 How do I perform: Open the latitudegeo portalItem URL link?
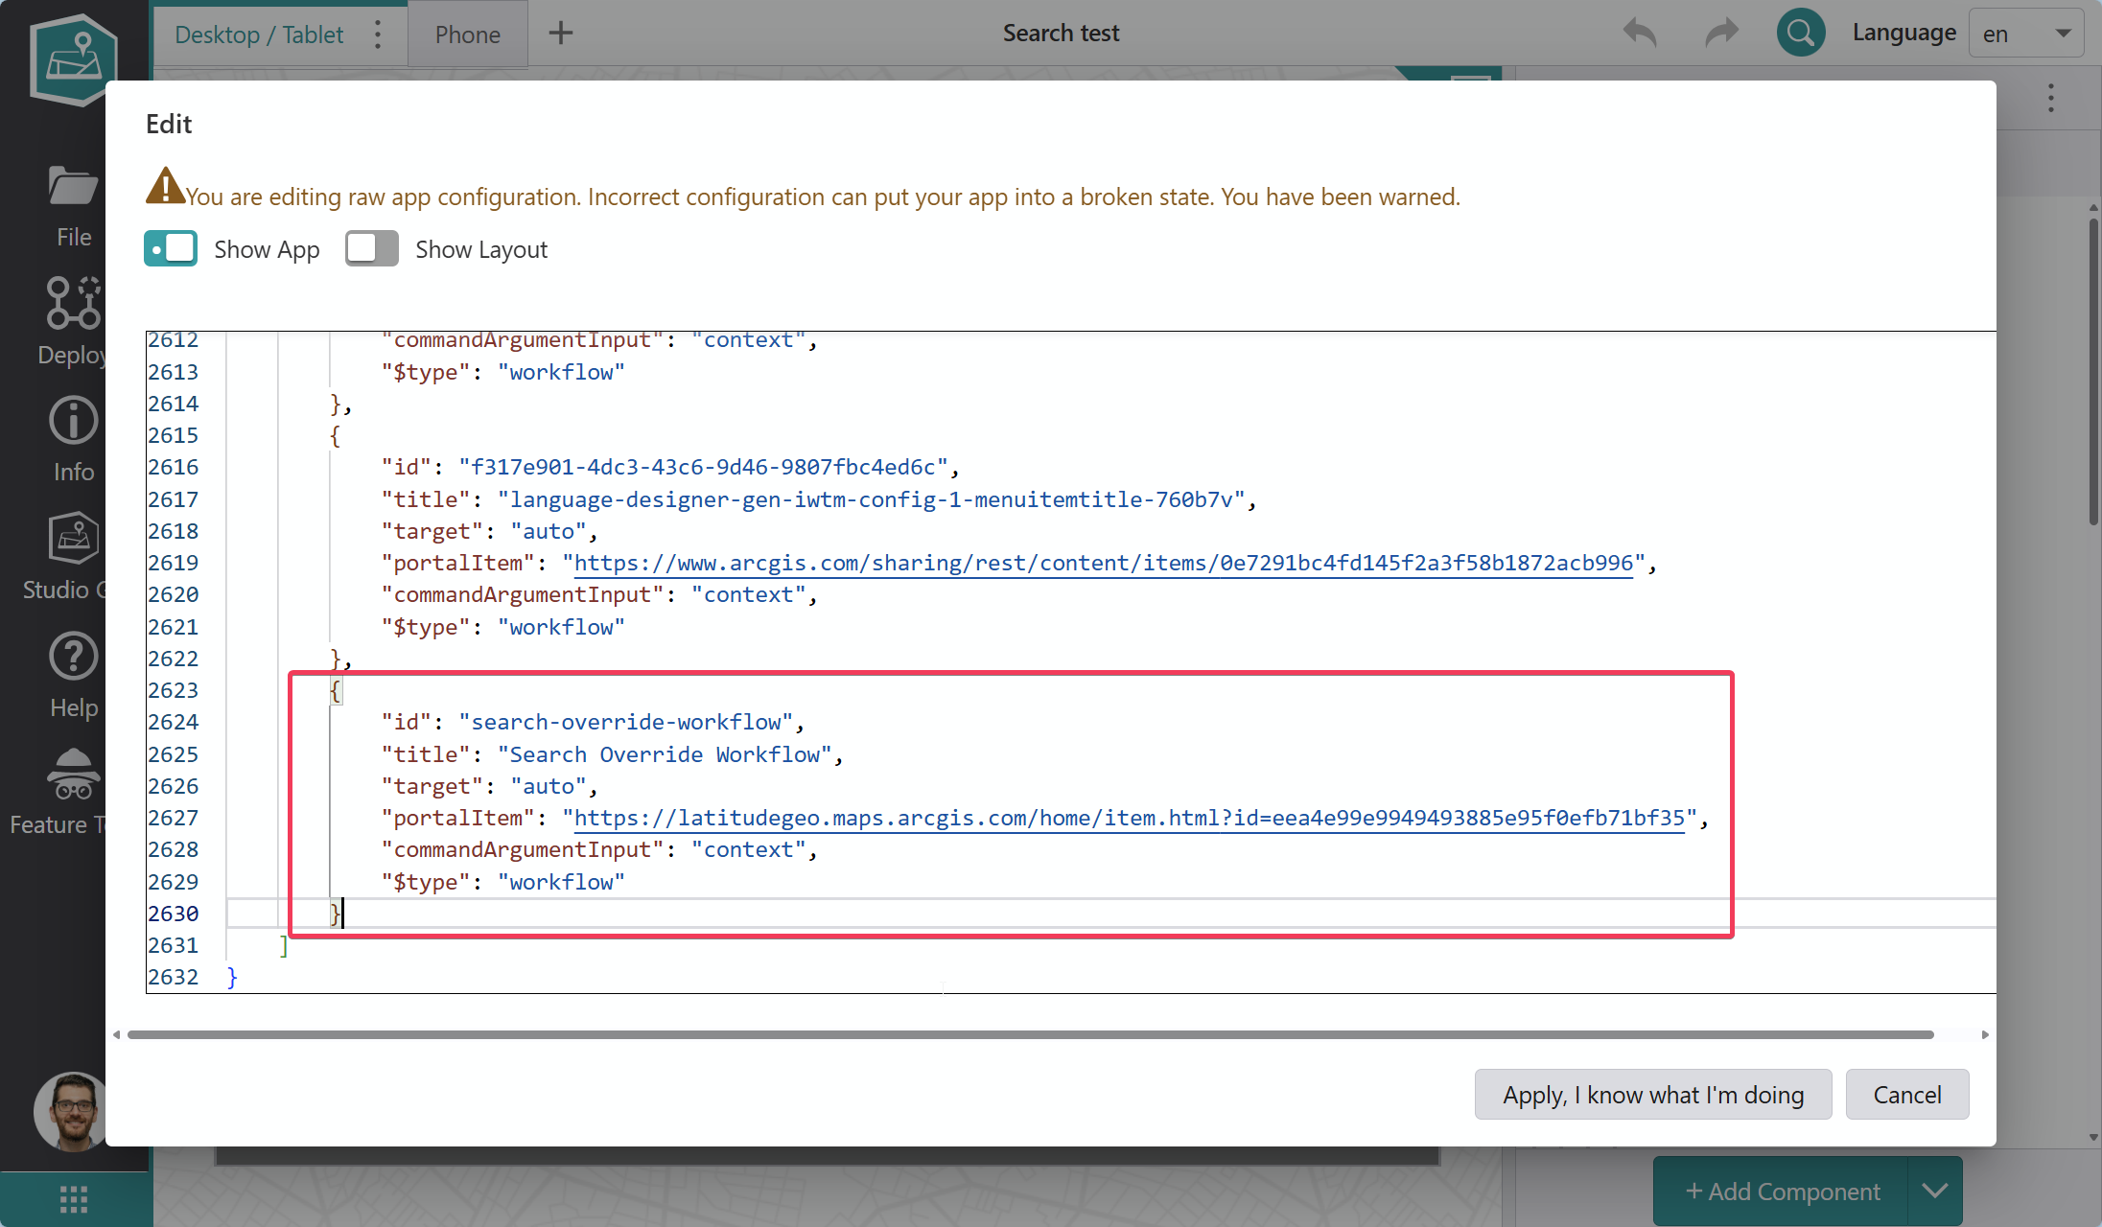click(x=1129, y=818)
